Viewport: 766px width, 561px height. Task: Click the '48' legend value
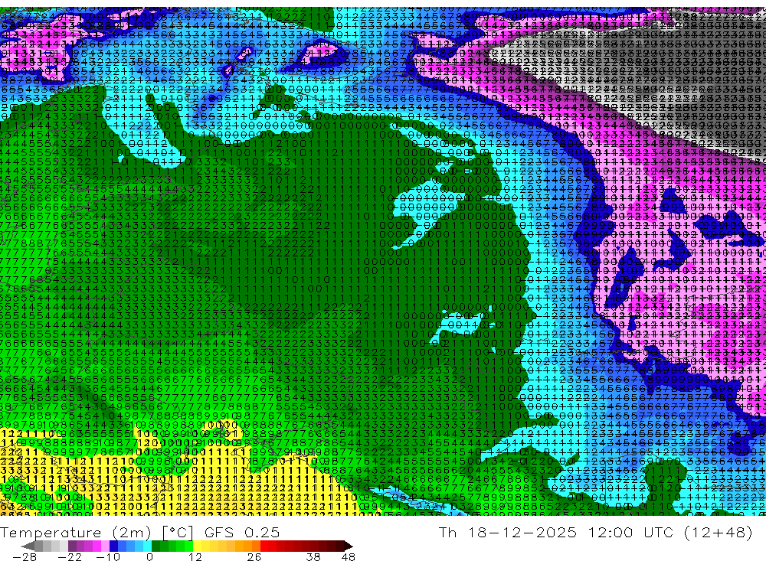pos(348,557)
